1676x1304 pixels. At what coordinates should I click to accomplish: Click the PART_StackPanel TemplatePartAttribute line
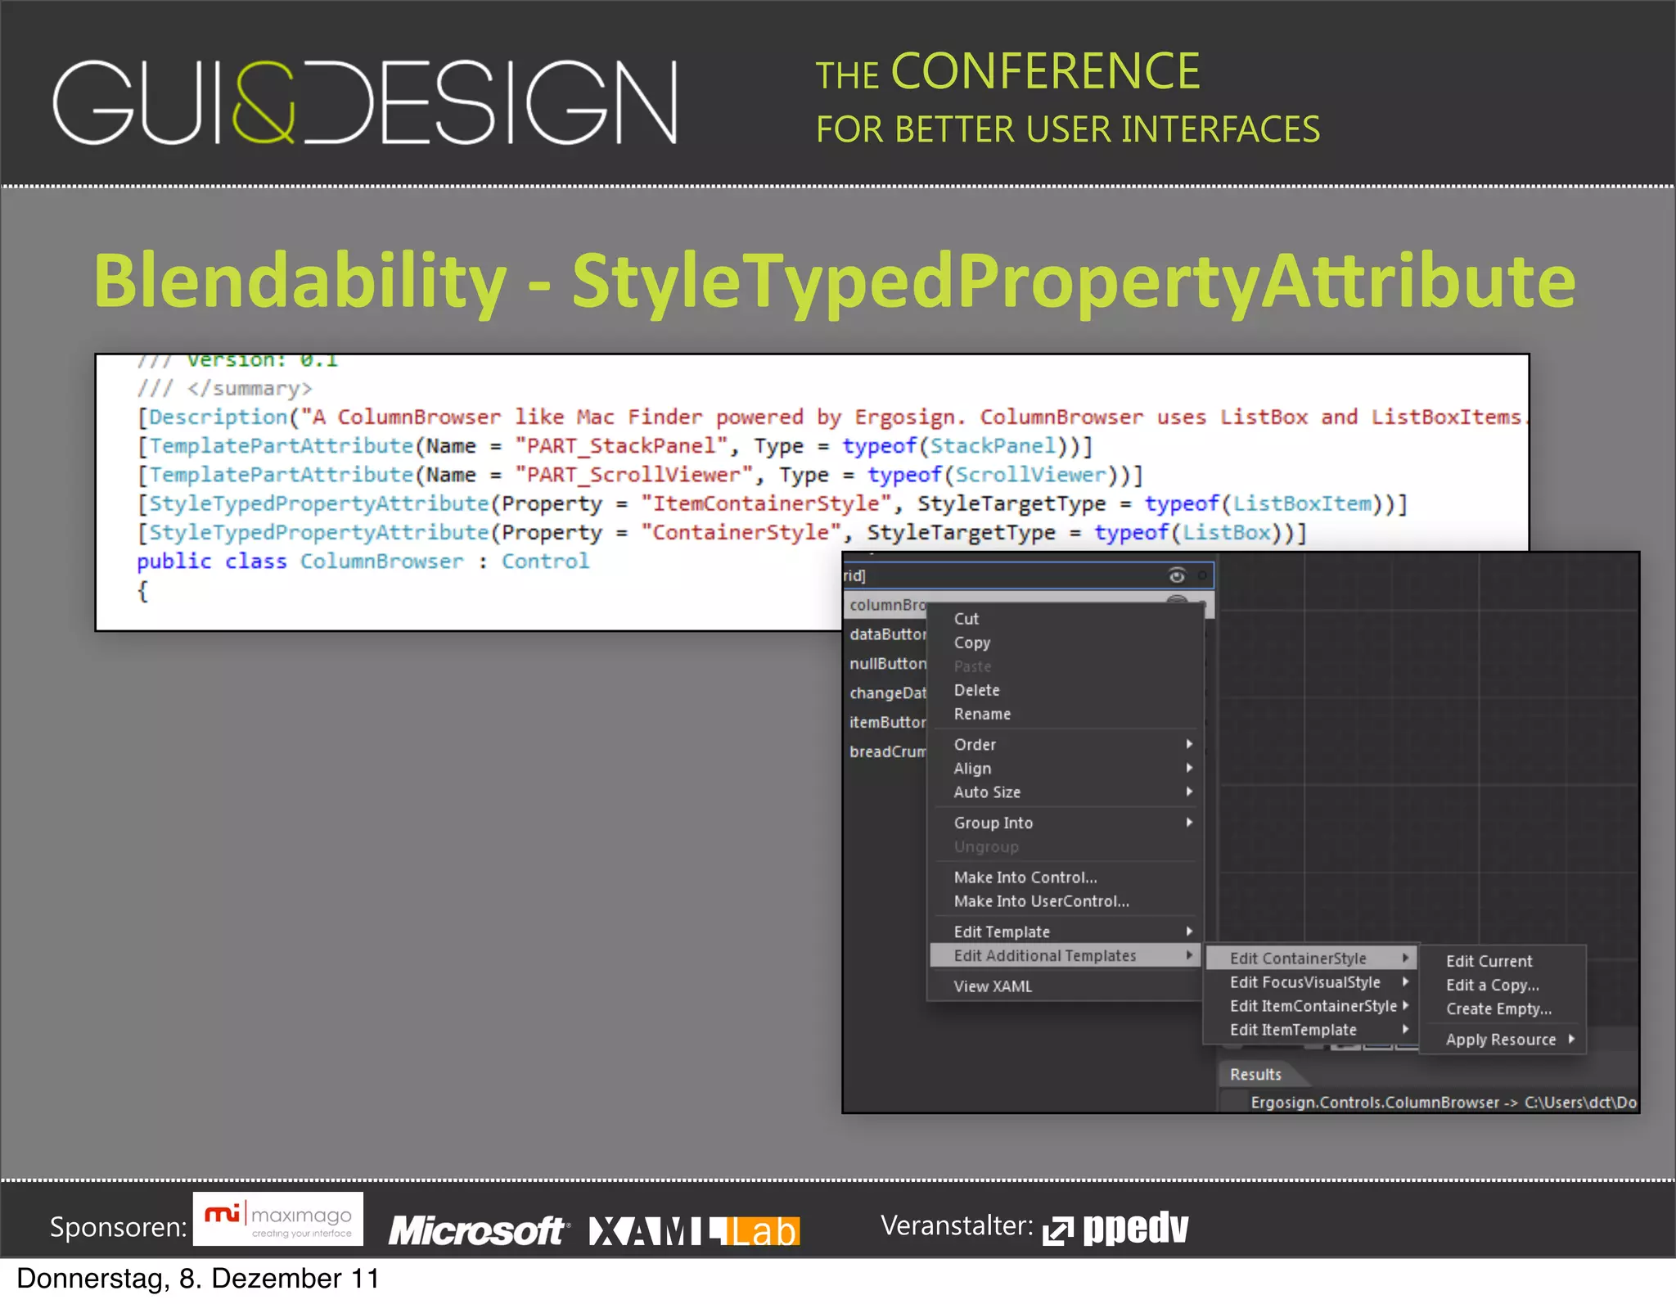(x=615, y=446)
